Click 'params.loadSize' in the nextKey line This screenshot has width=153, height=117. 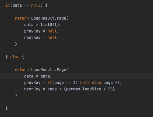tap(84, 89)
